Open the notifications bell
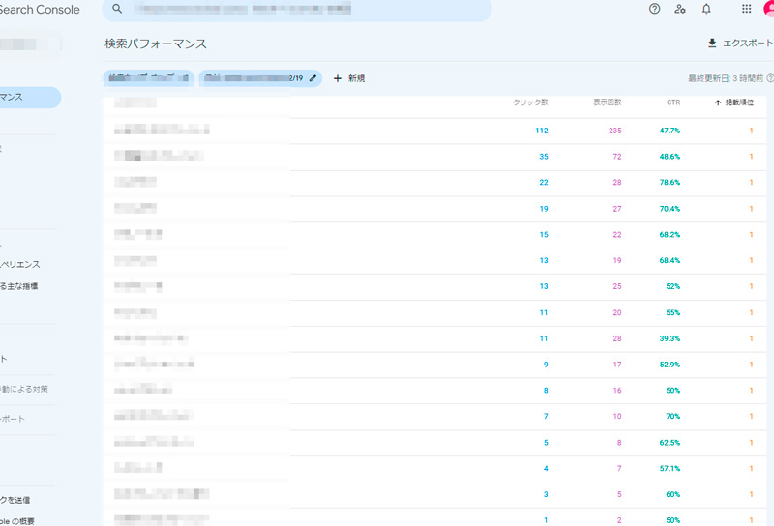Image resolution: width=774 pixels, height=526 pixels. pos(706,9)
